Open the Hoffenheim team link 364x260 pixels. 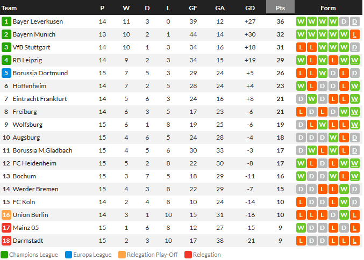pos(30,86)
